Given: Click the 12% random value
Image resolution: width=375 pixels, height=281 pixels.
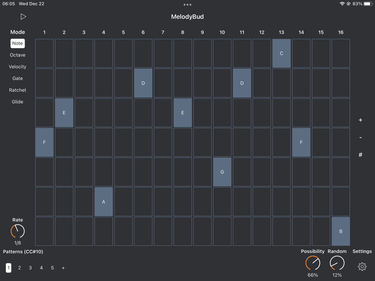Looking at the screenshot, I should [x=337, y=275].
